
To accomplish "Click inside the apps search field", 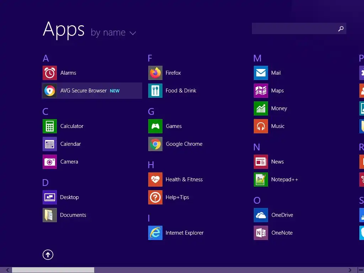I will coord(299,28).
